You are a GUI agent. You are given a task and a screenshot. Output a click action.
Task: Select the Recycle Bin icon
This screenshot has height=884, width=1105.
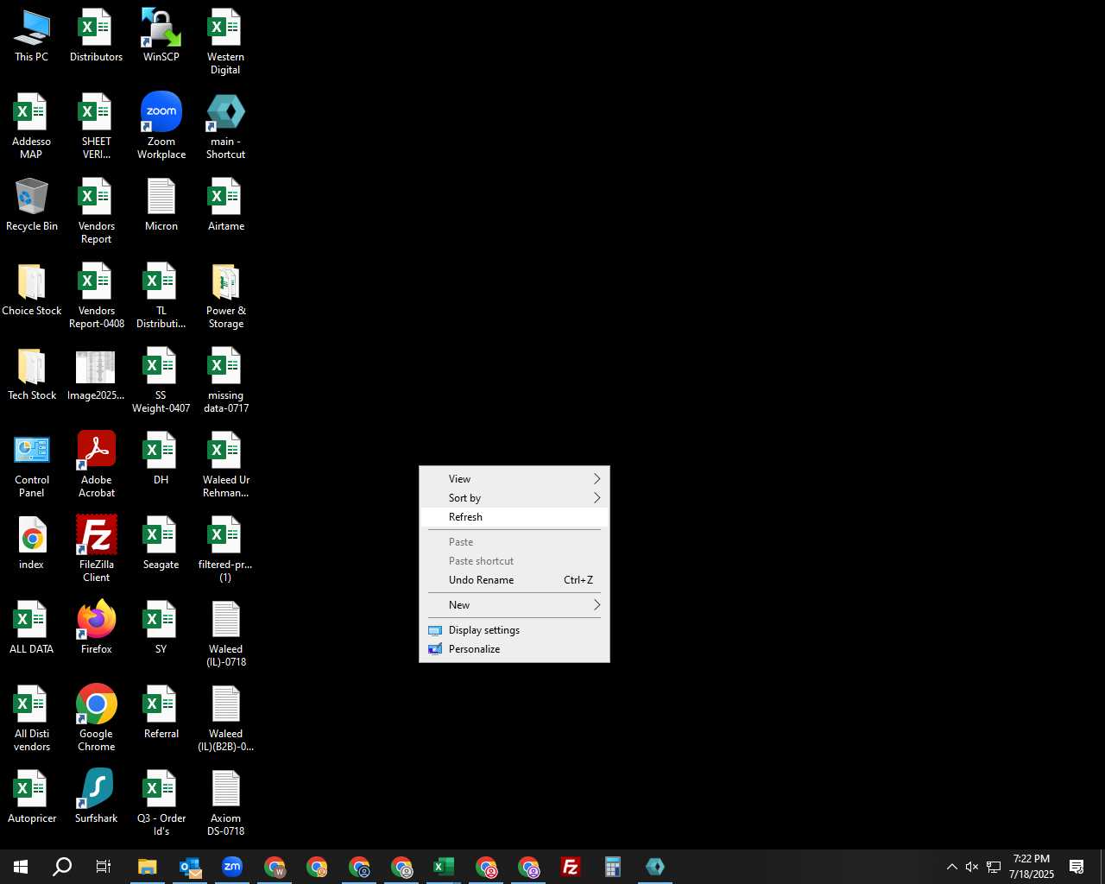pos(32,205)
